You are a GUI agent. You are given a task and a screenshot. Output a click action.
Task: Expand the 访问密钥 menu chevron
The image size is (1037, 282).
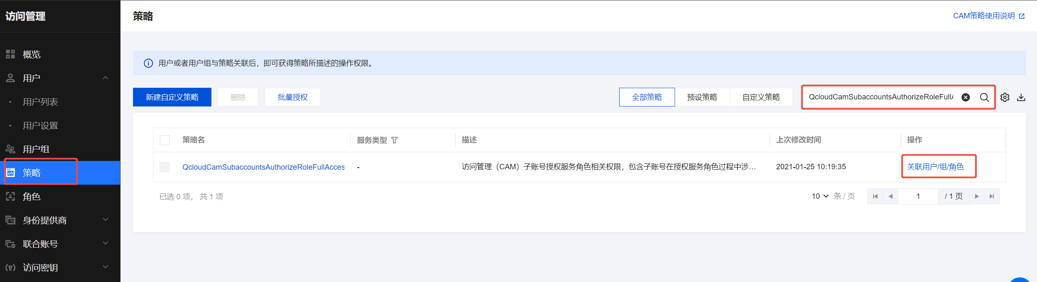point(105,267)
